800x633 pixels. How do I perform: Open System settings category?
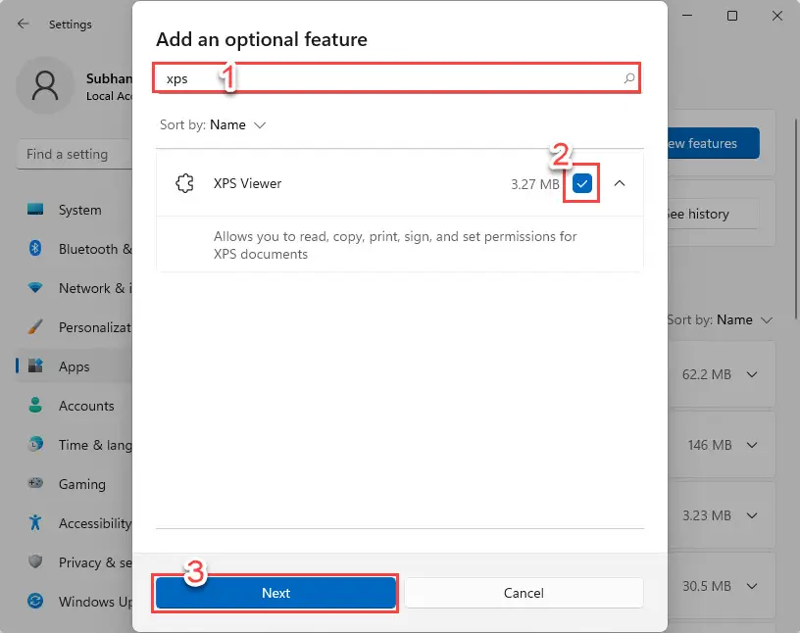75,210
